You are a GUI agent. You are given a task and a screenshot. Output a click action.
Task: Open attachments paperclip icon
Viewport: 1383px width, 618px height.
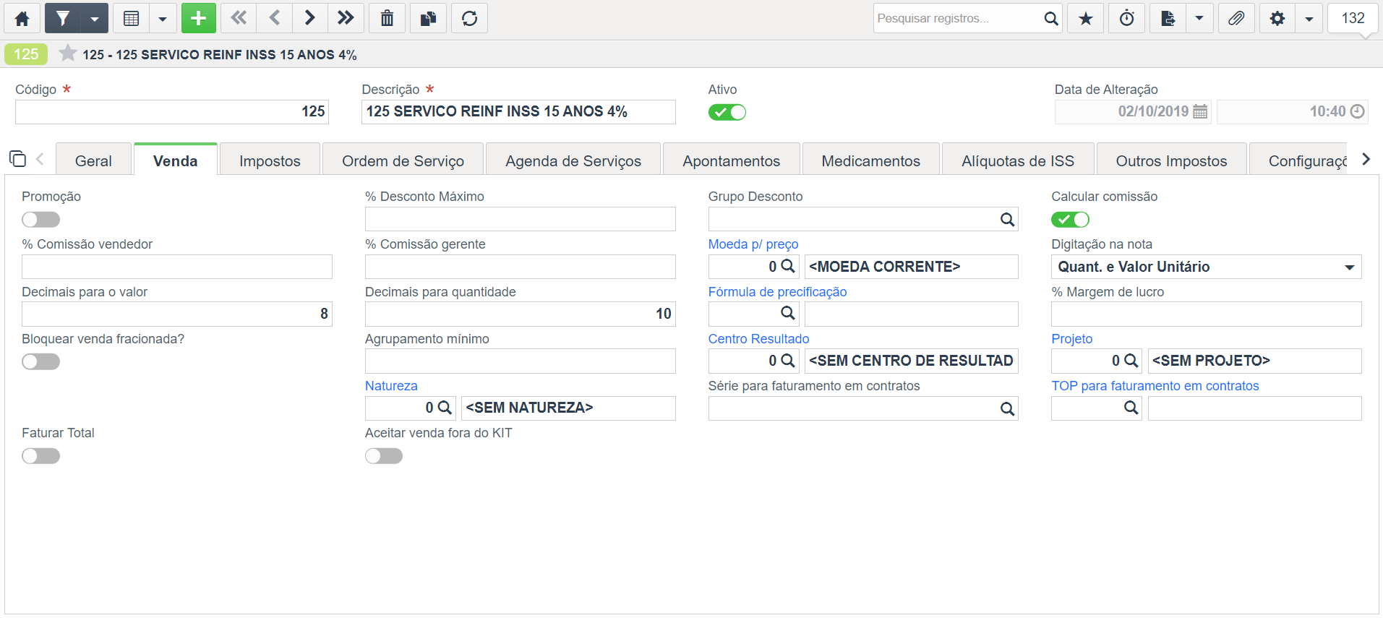[1236, 18]
